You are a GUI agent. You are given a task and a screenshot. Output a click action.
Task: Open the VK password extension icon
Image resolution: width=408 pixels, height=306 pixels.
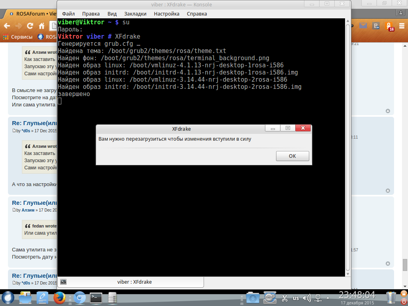point(376,25)
